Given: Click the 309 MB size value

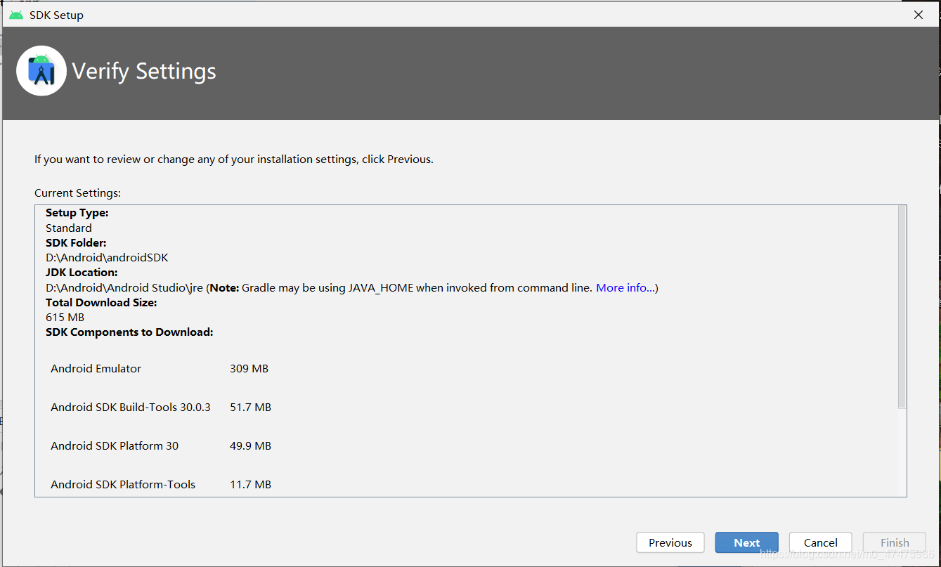Looking at the screenshot, I should [249, 369].
